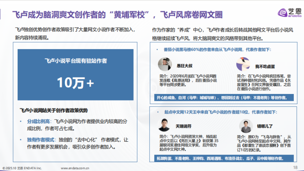Click the author name 我不吃卤蛋
Image resolution: width=304 pixels, height=171 pixels.
pos(265,67)
